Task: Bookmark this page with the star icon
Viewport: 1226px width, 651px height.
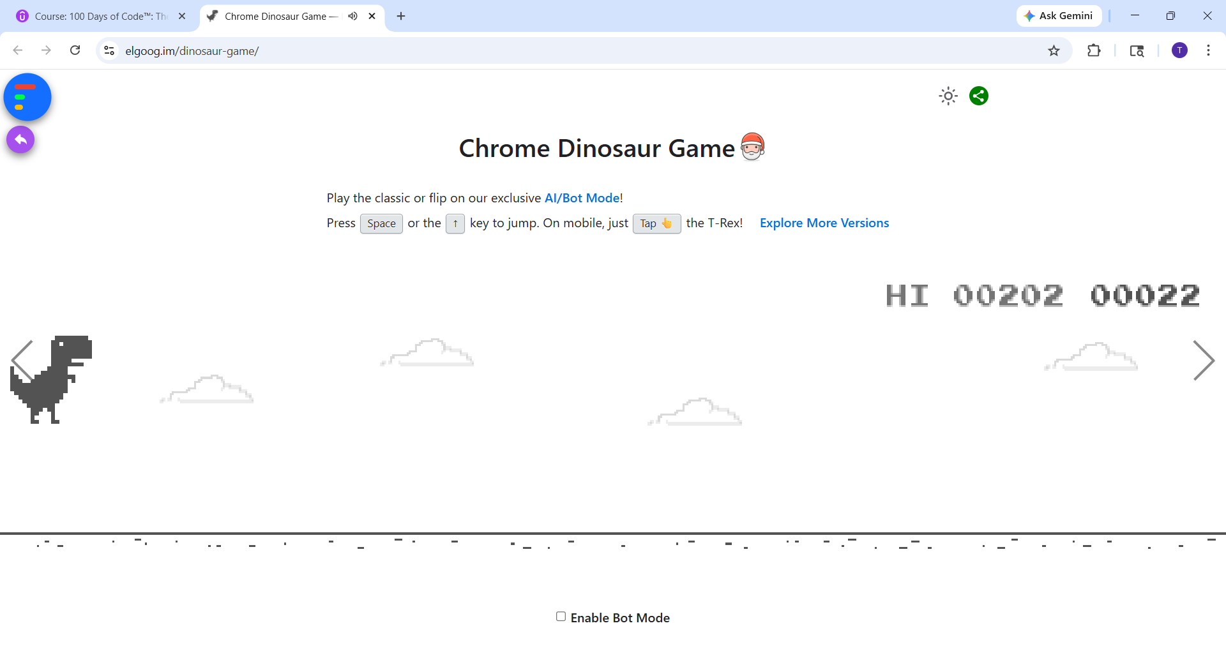Action: (x=1054, y=50)
